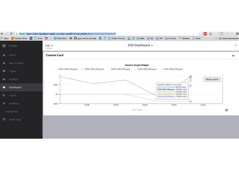Click the Cases briefcase icon
This screenshot has height=170, width=239.
[4, 71]
